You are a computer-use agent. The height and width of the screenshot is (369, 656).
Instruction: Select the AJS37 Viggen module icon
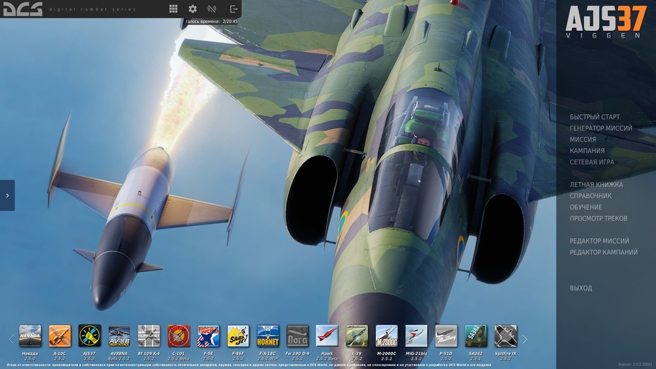(89, 336)
